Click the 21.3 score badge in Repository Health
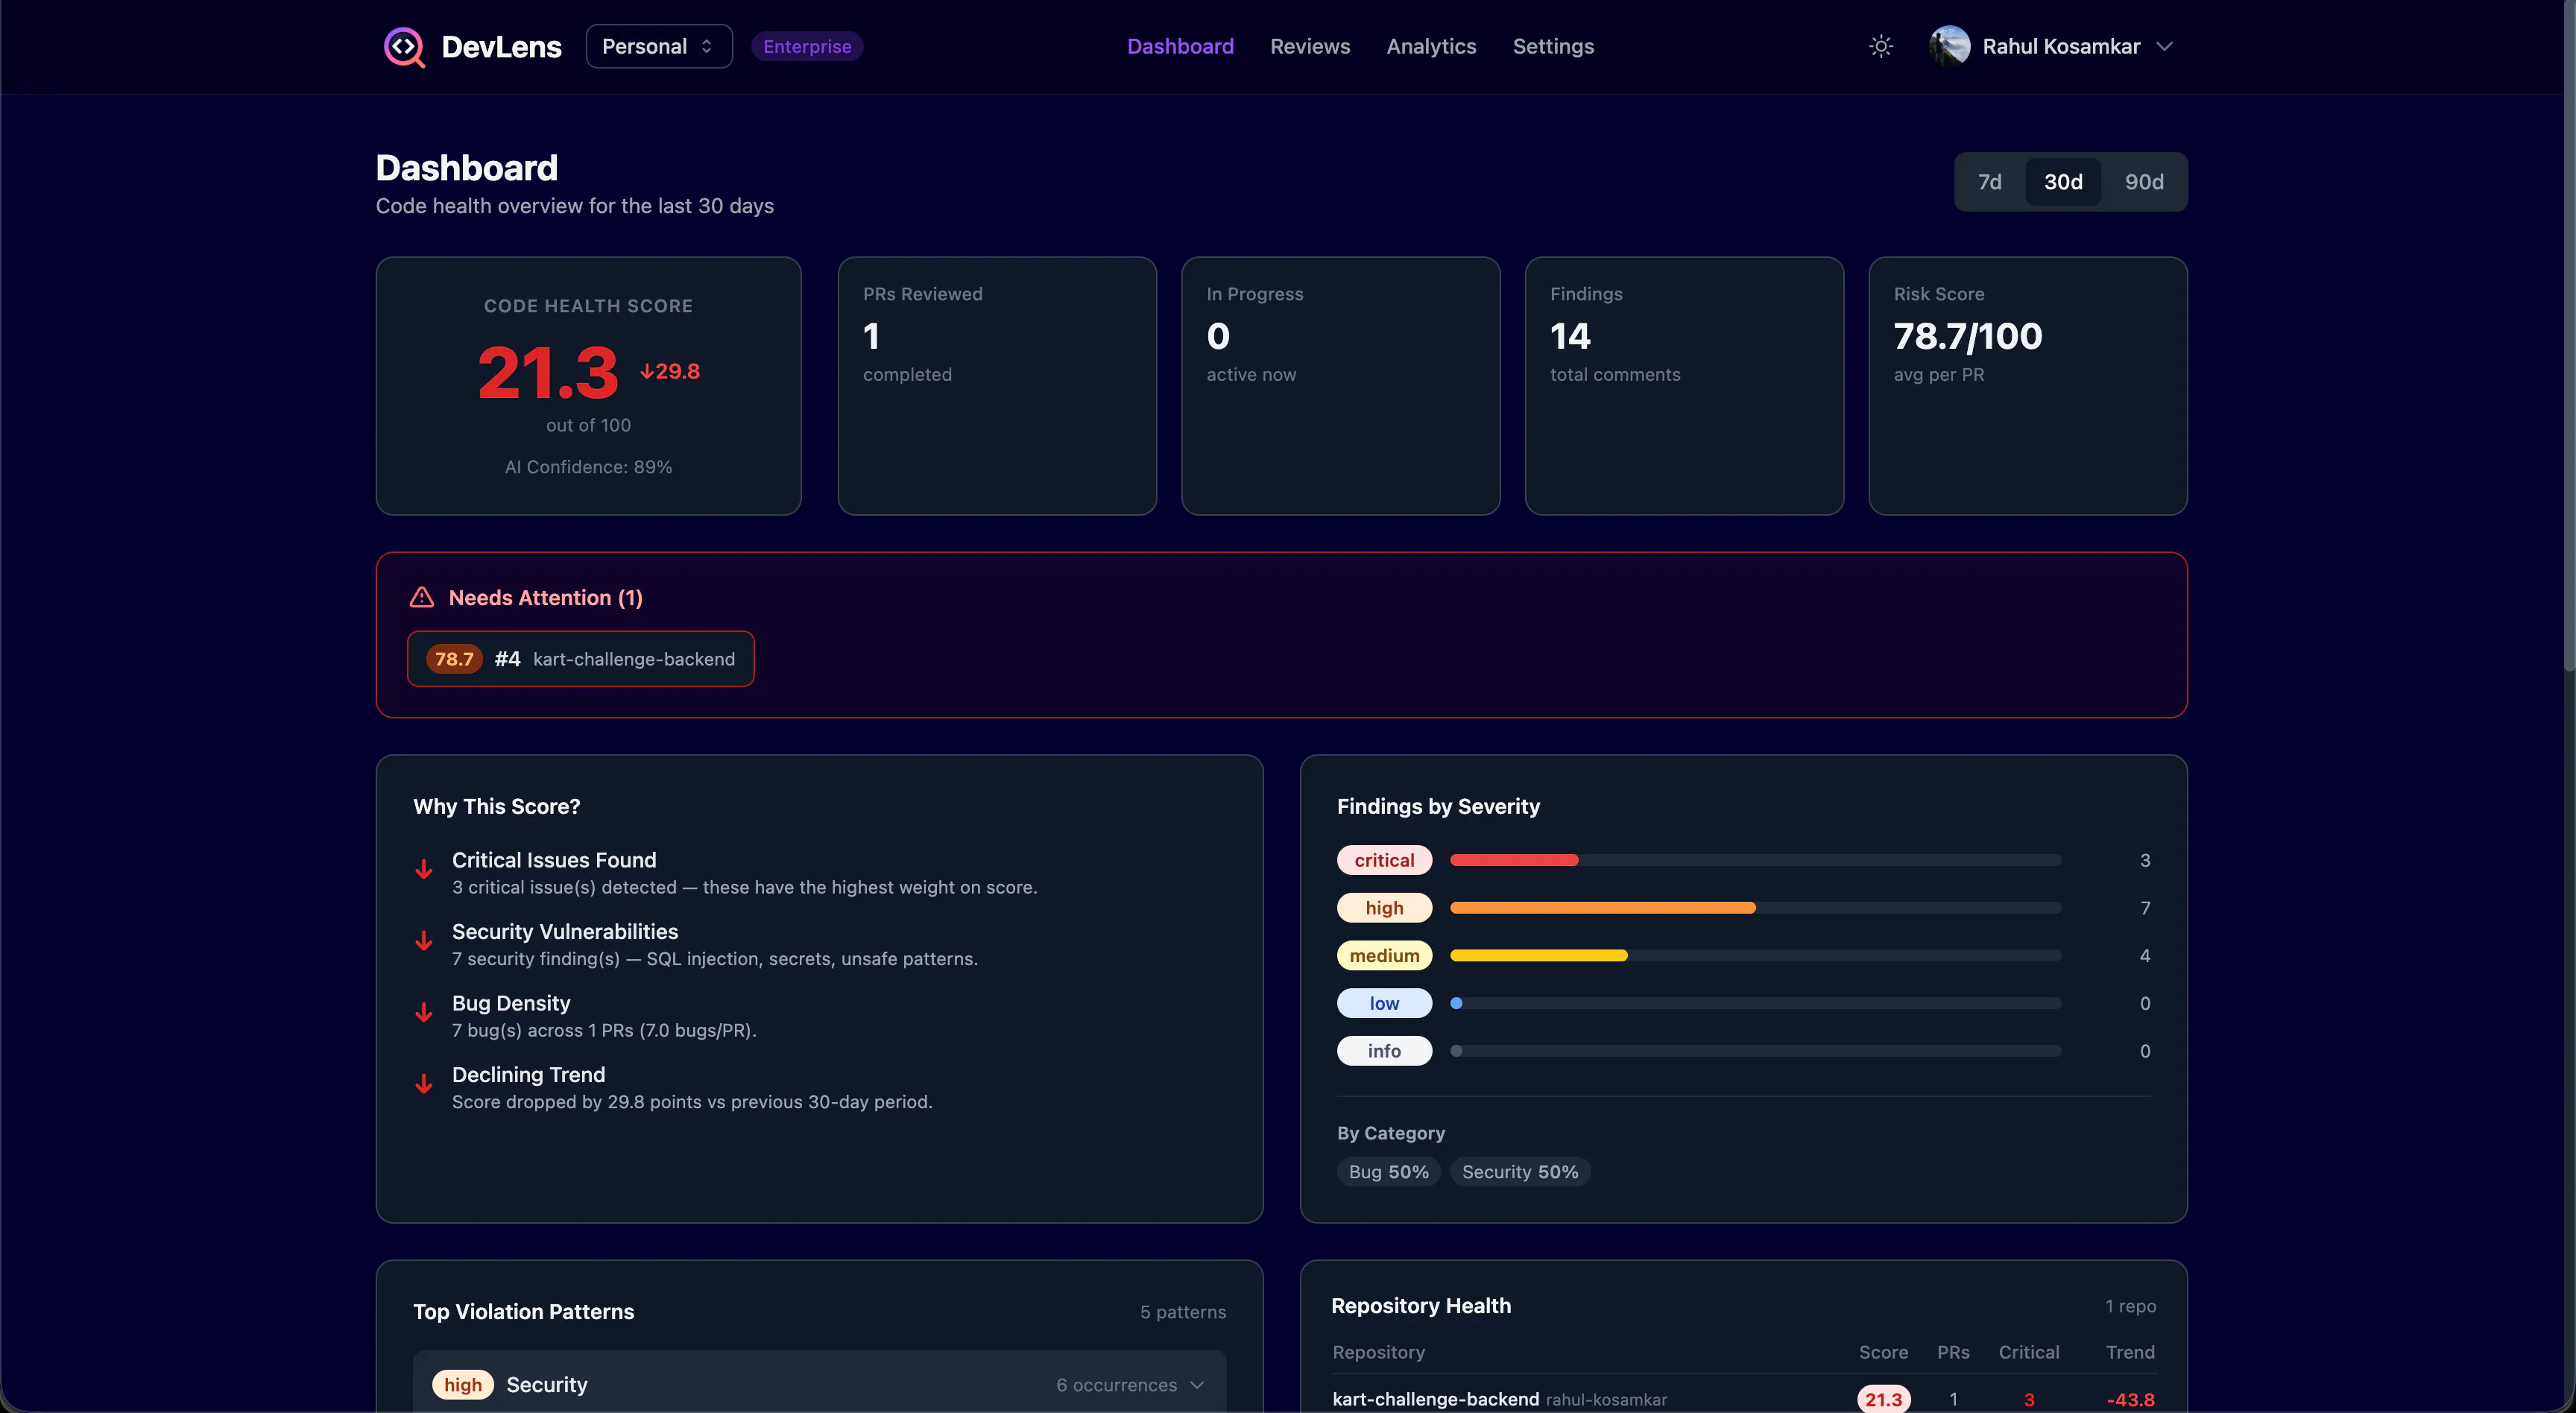The width and height of the screenshot is (2576, 1413). (1883, 1399)
